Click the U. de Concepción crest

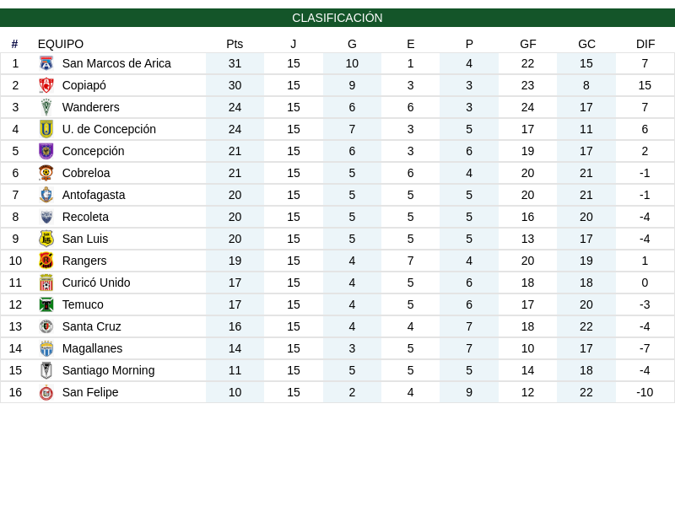[x=46, y=129]
